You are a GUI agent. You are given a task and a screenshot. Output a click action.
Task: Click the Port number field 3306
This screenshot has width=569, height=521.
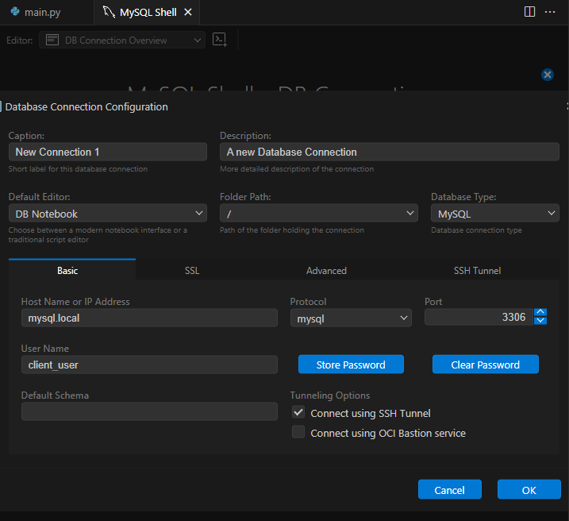(x=479, y=317)
